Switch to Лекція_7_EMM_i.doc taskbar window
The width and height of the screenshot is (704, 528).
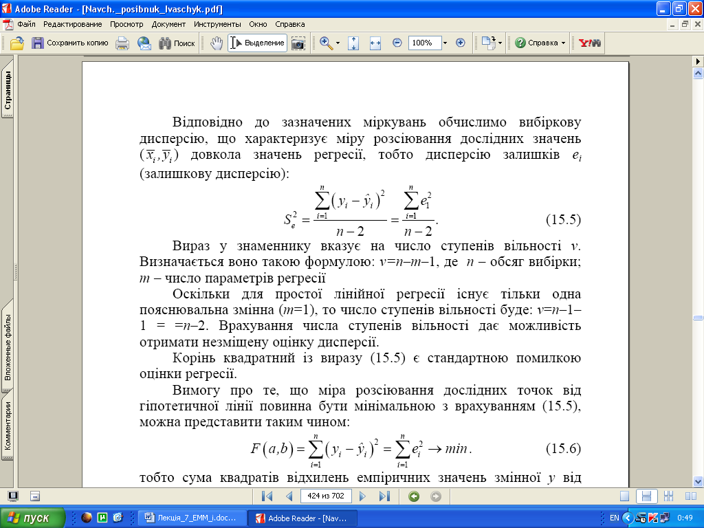point(192,518)
